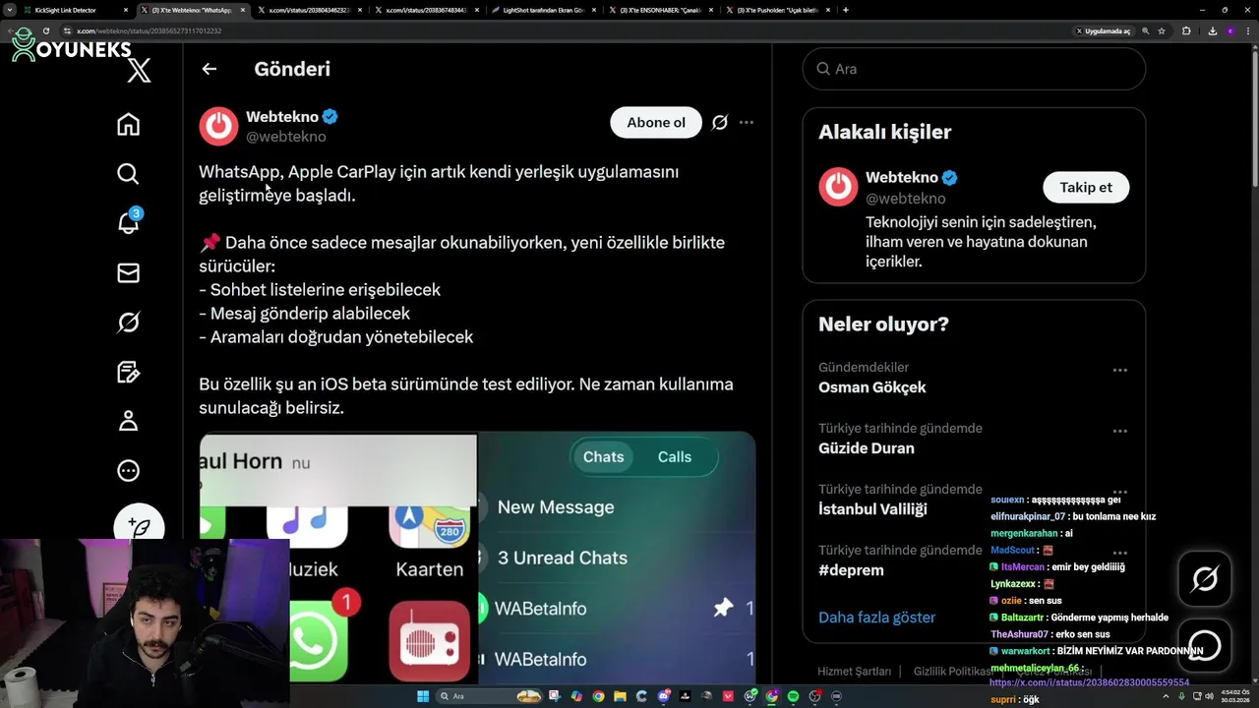1259x708 pixels.
Task: Open Messages envelope in sidebar
Action: [128, 273]
